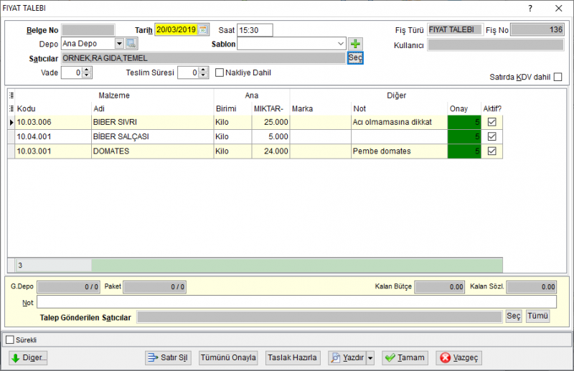Open the Yazdır dropdown arrow

(x=370, y=357)
